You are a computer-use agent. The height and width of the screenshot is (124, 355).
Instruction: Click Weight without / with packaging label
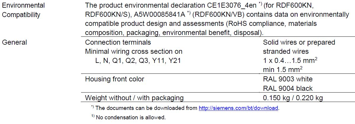point(134,98)
